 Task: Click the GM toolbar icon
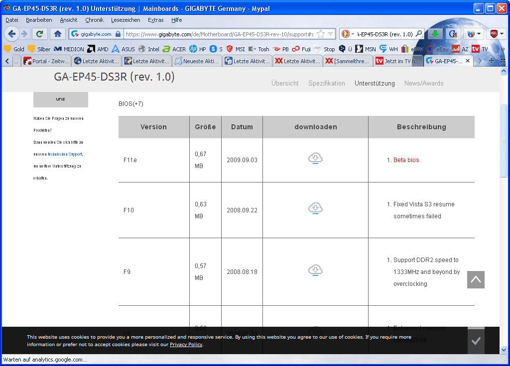pos(453,34)
